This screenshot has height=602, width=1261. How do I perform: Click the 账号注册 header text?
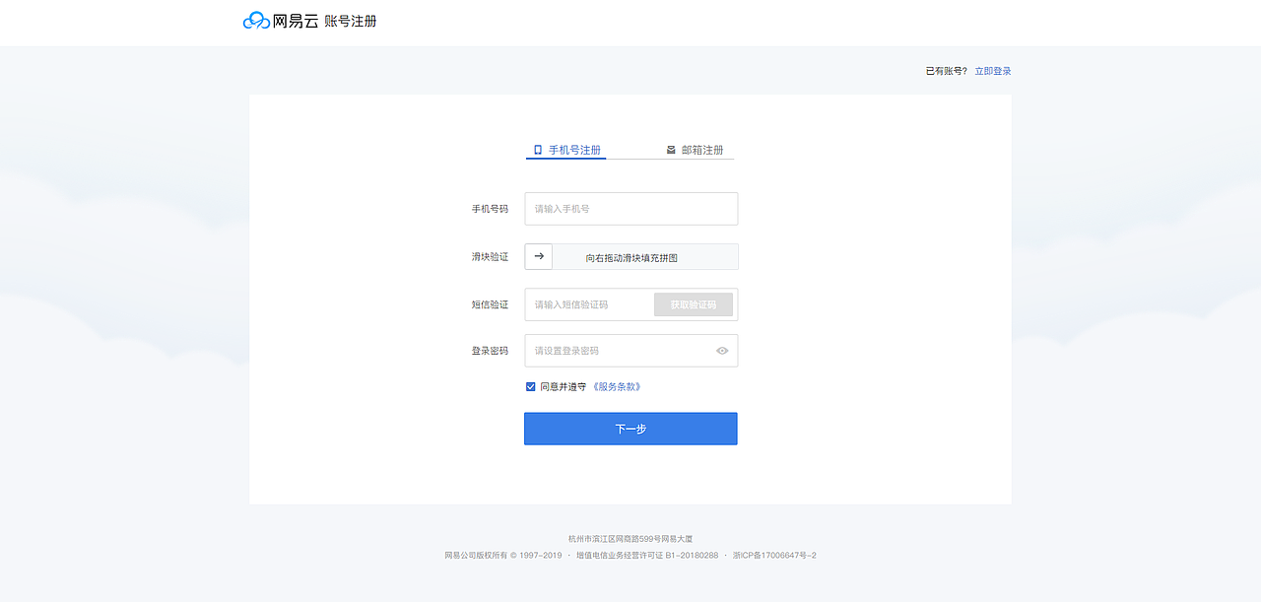point(351,21)
